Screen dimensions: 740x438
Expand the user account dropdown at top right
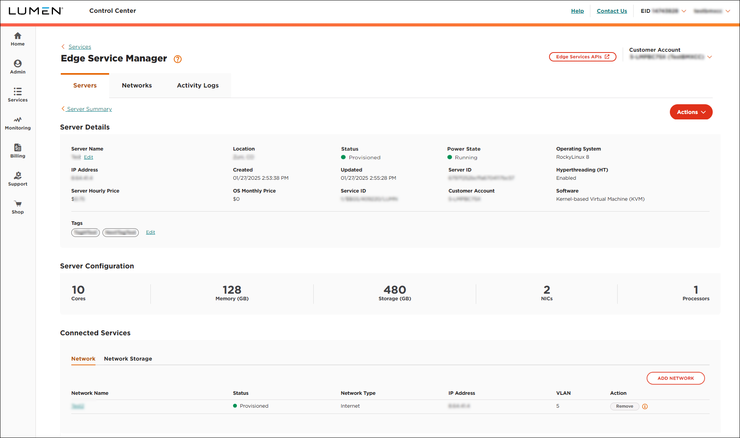point(728,11)
